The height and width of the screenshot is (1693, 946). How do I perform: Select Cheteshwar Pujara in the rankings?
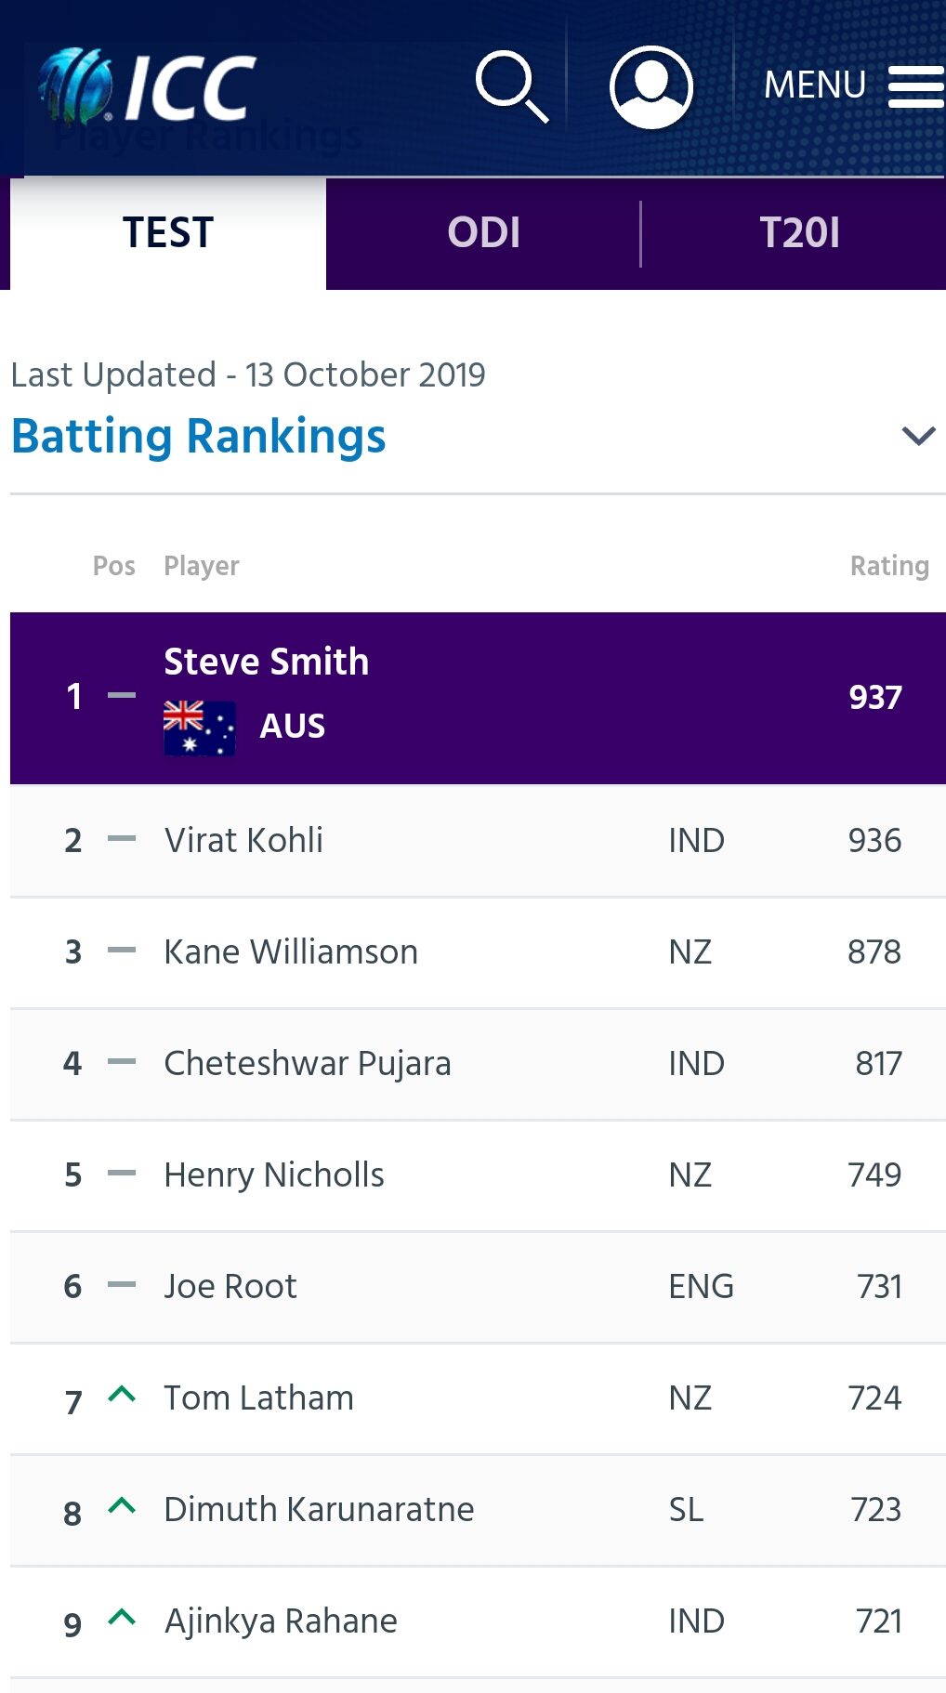308,1063
